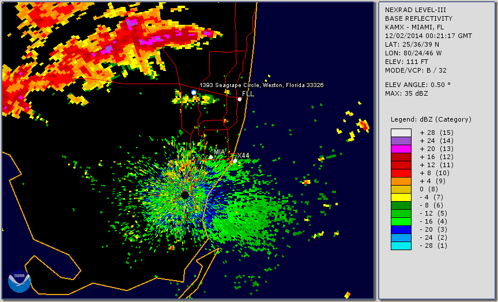This screenshot has height=302, width=498.
Task: Click the LAT: 25/36/39 N text
Action: [x=412, y=44]
